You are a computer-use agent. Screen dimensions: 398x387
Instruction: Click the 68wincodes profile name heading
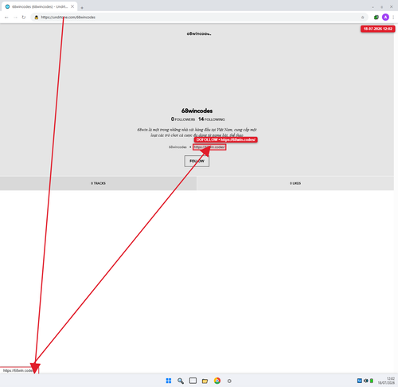[x=197, y=111]
